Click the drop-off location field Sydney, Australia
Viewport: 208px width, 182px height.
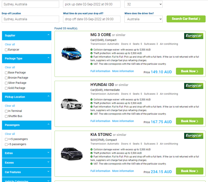(x=30, y=19)
